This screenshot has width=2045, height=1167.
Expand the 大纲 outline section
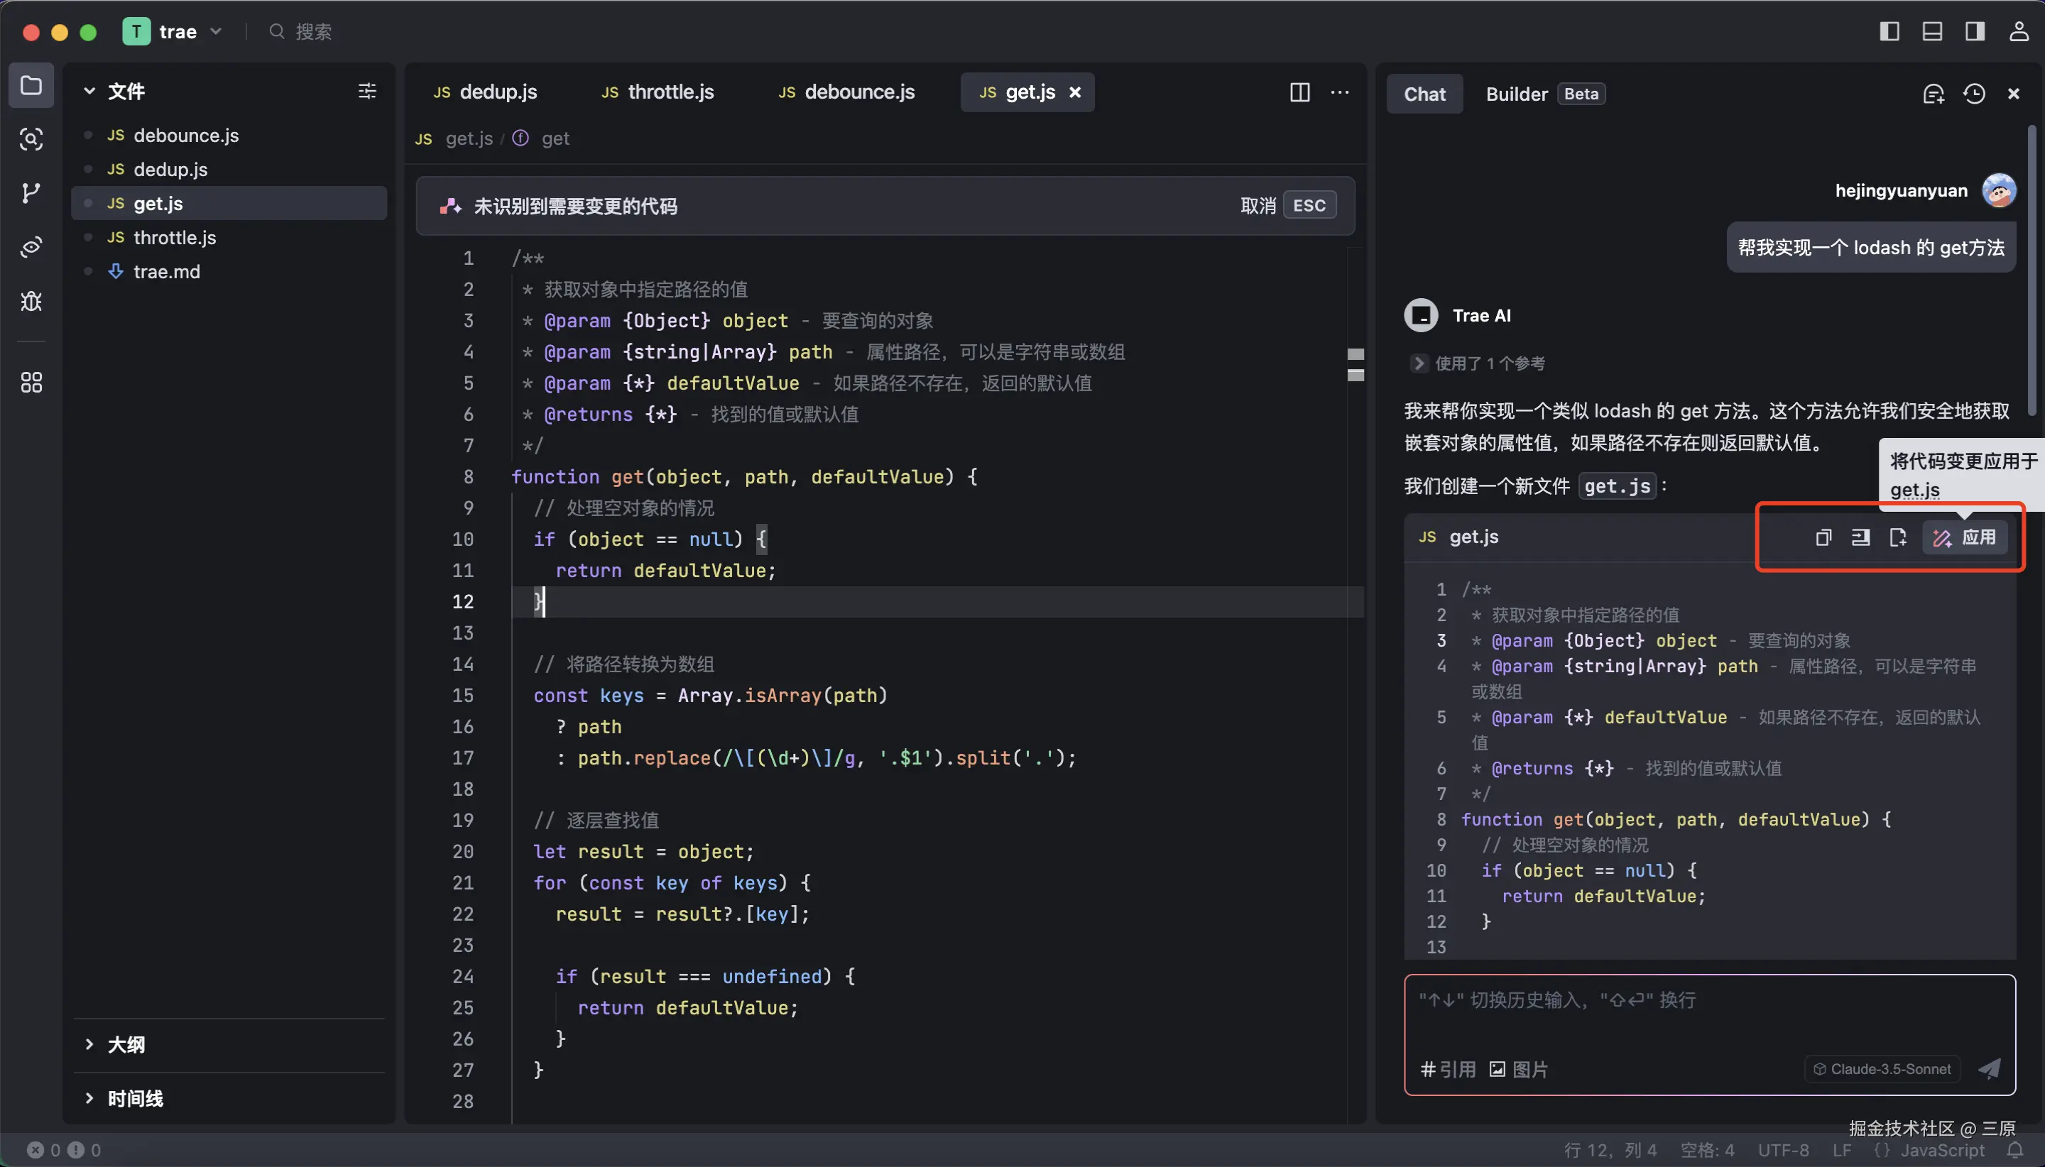126,1044
